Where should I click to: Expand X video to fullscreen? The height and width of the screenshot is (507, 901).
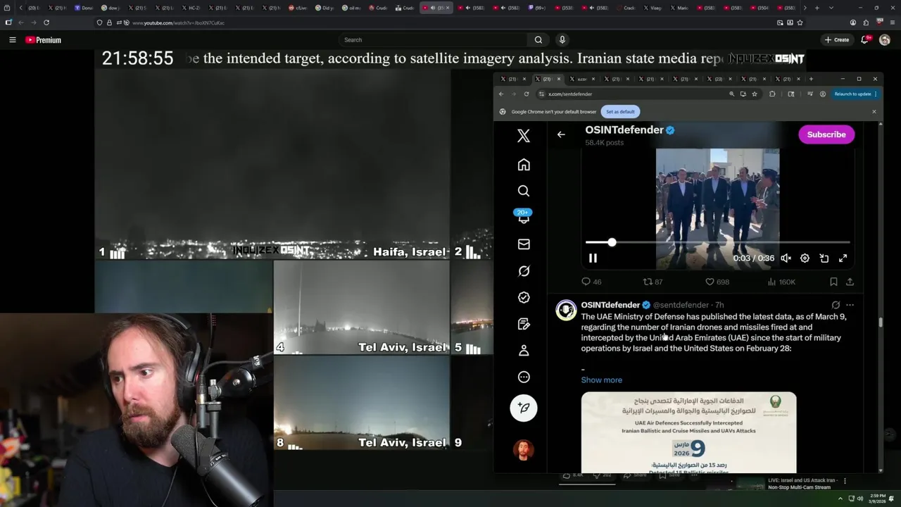pos(843,258)
